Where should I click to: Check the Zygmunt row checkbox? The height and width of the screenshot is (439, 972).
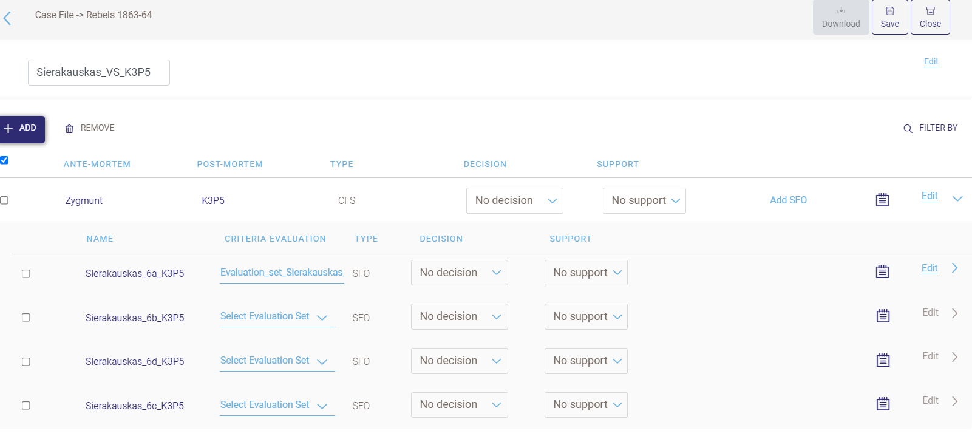coord(4,200)
